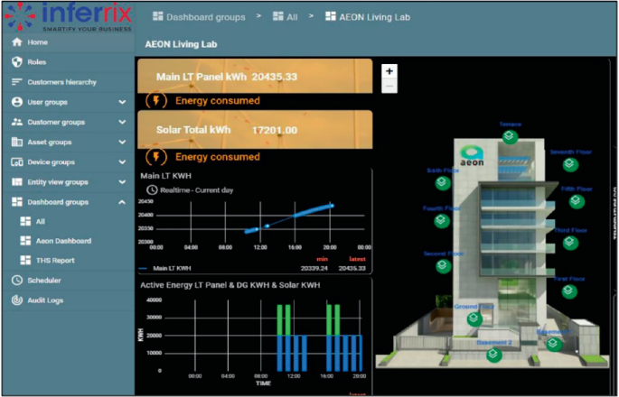The image size is (619, 397).
Task: Expand the Entity view groups chevron
Action: click(122, 182)
